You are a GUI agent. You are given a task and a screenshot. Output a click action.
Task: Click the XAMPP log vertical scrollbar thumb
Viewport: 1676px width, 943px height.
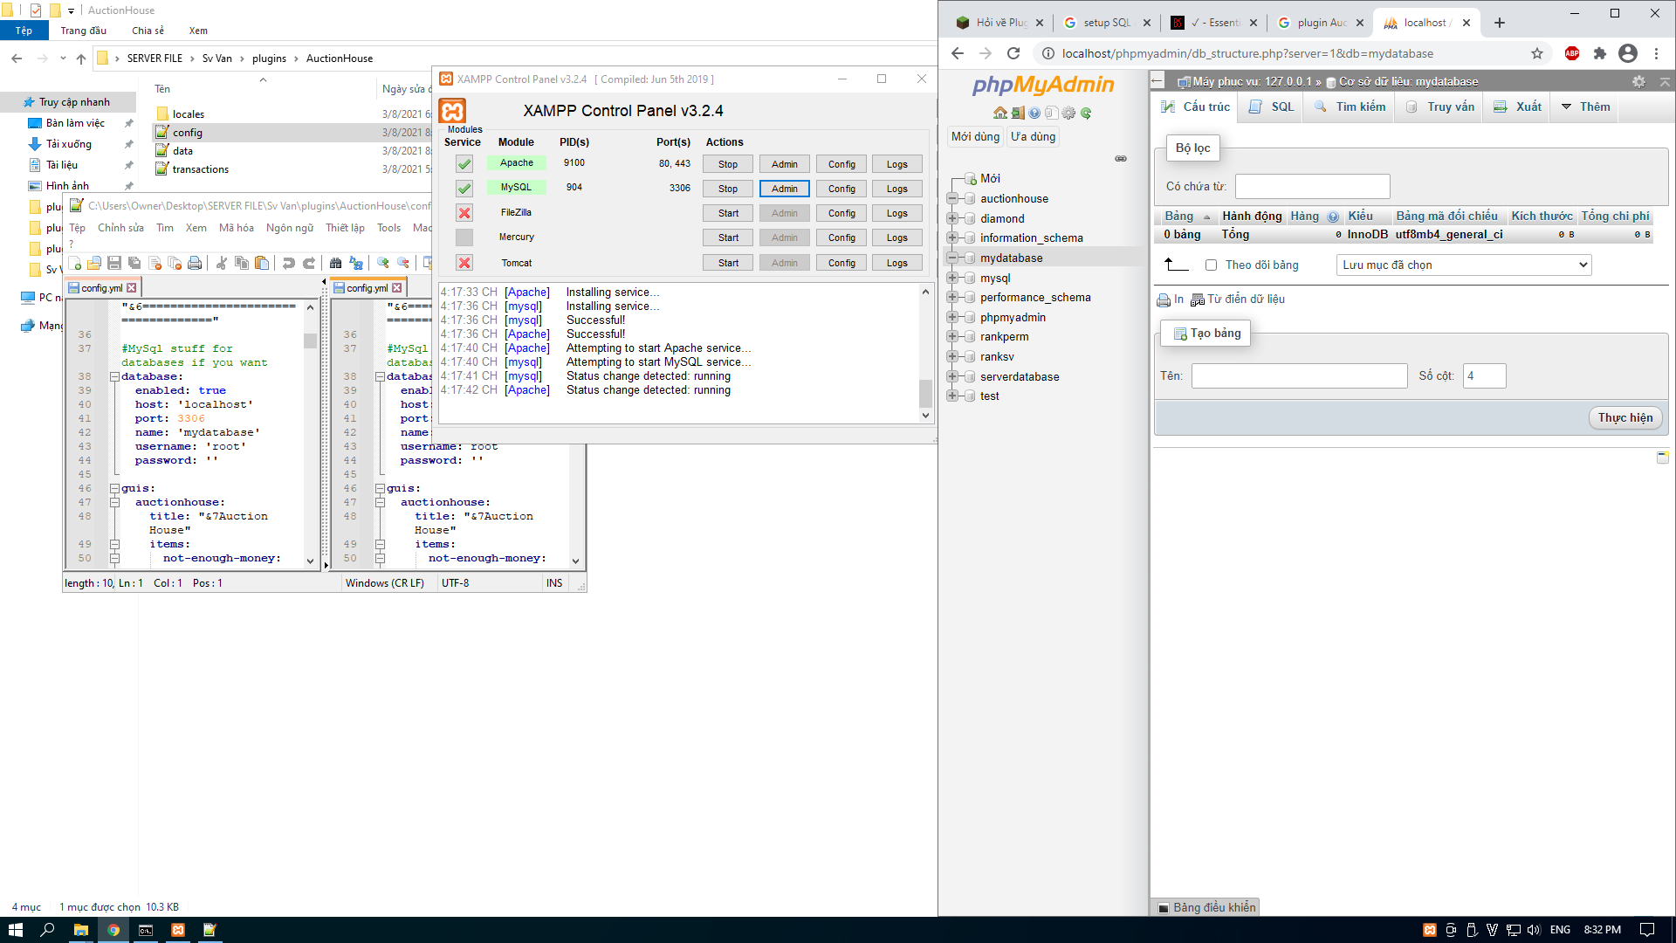(925, 393)
